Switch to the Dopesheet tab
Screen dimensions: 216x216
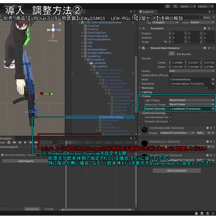pos(32,209)
